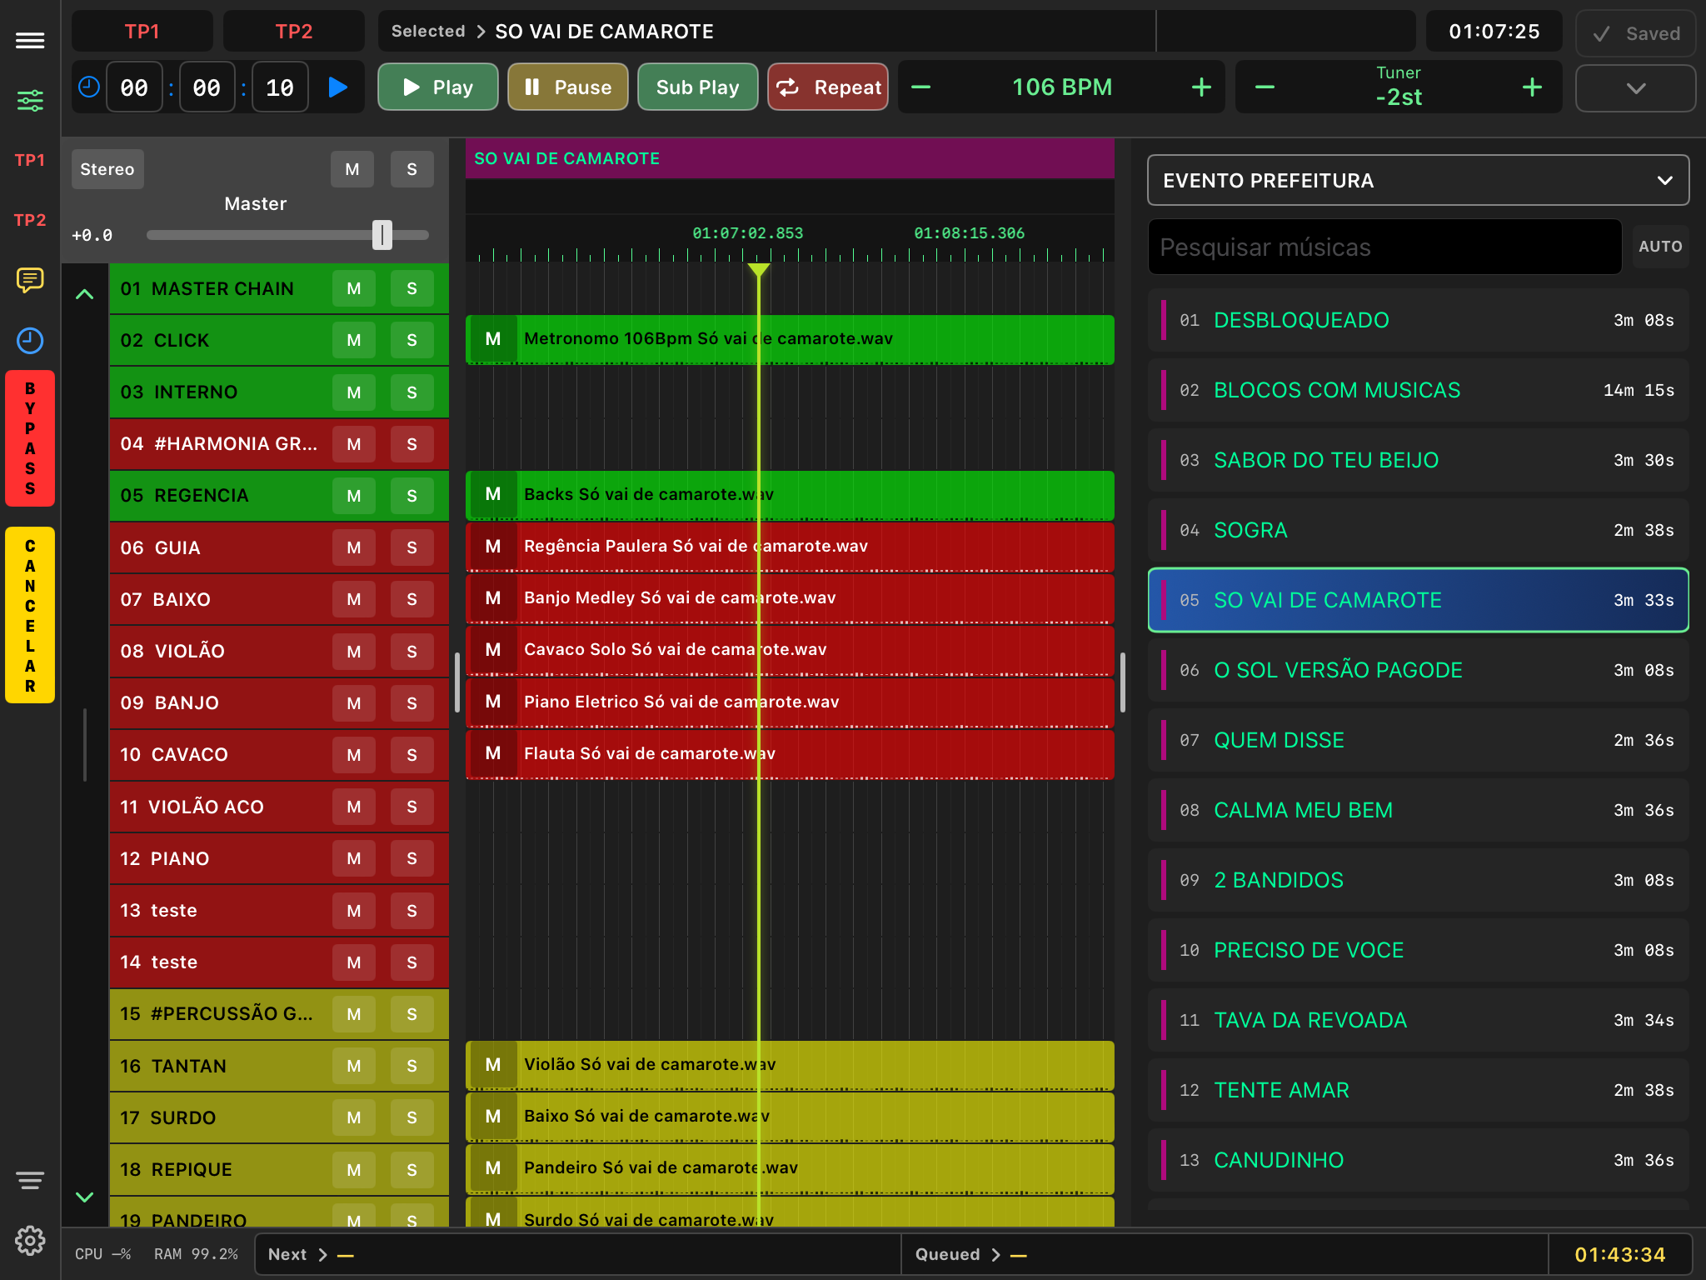Raise Tuner with plus icon
1706x1280 pixels.
[x=1532, y=87]
